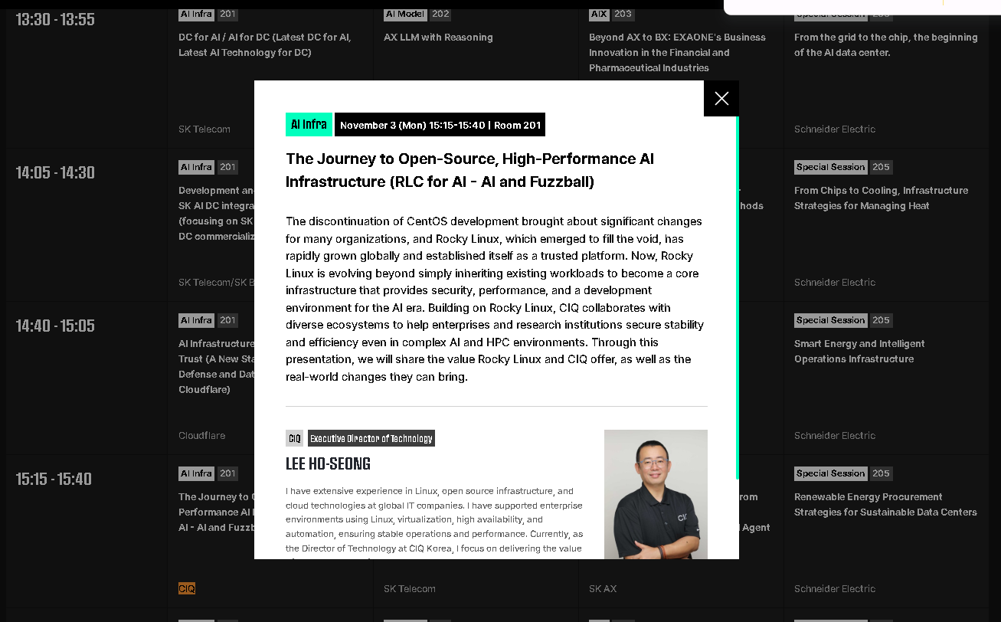Click the Cloudflare presenter label
1001x622 pixels.
click(x=201, y=435)
